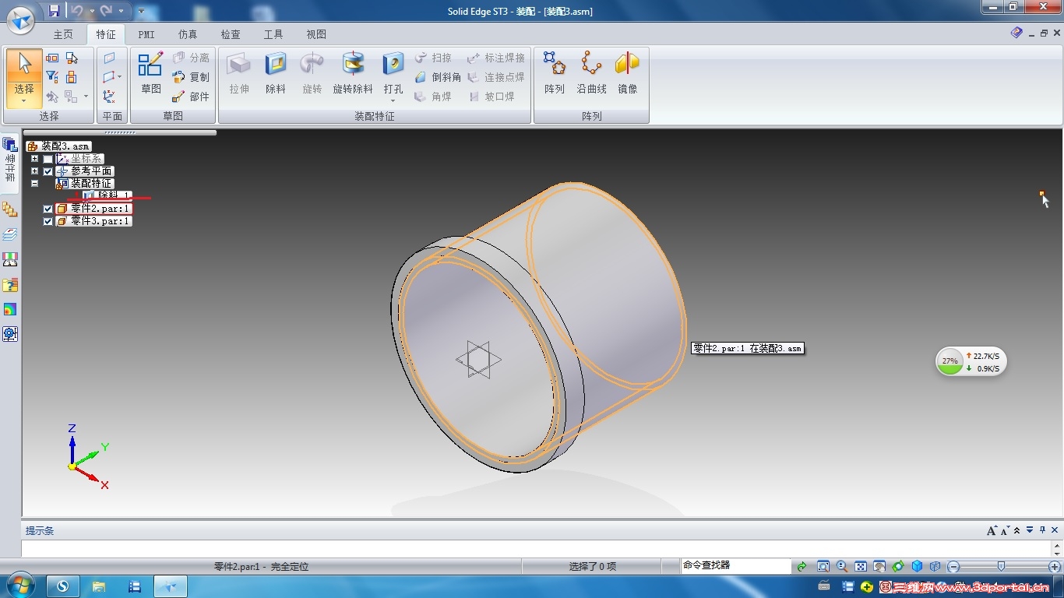Click the zoom slider handle
Image resolution: width=1064 pixels, height=598 pixels.
[x=1001, y=567]
